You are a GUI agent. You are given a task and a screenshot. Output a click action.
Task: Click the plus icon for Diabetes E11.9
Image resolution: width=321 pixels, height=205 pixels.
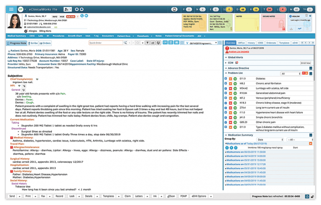(x=226, y=79)
